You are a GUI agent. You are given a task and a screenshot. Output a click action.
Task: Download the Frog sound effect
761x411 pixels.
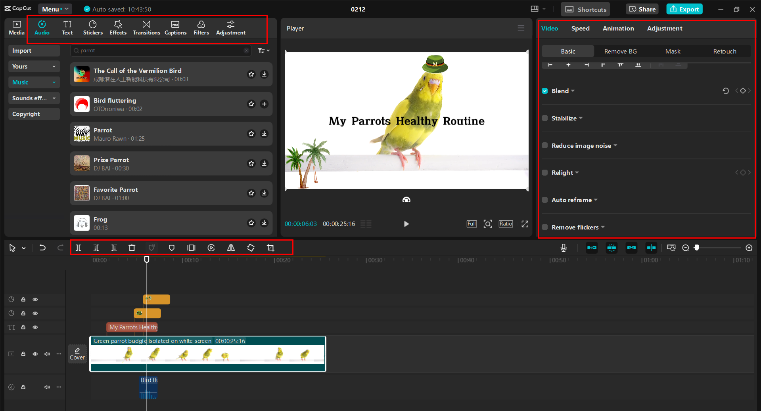pos(264,223)
